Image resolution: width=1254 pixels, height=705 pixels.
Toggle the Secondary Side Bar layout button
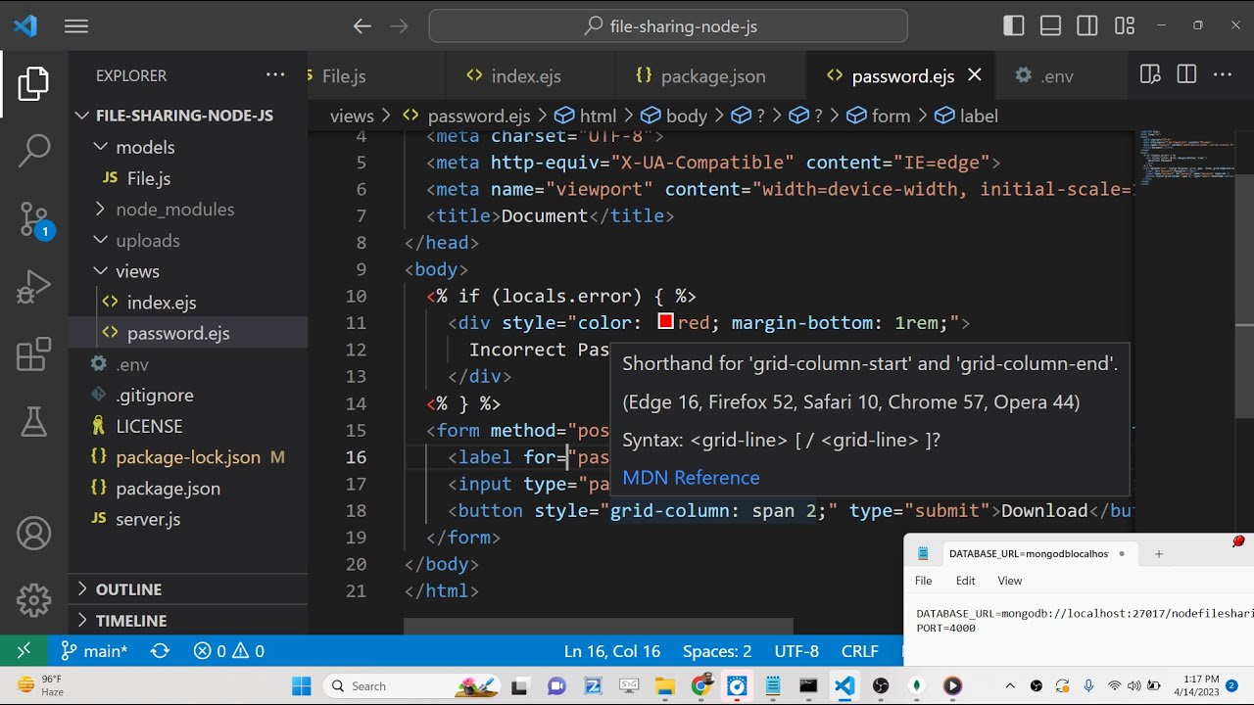pyautogui.click(x=1086, y=26)
